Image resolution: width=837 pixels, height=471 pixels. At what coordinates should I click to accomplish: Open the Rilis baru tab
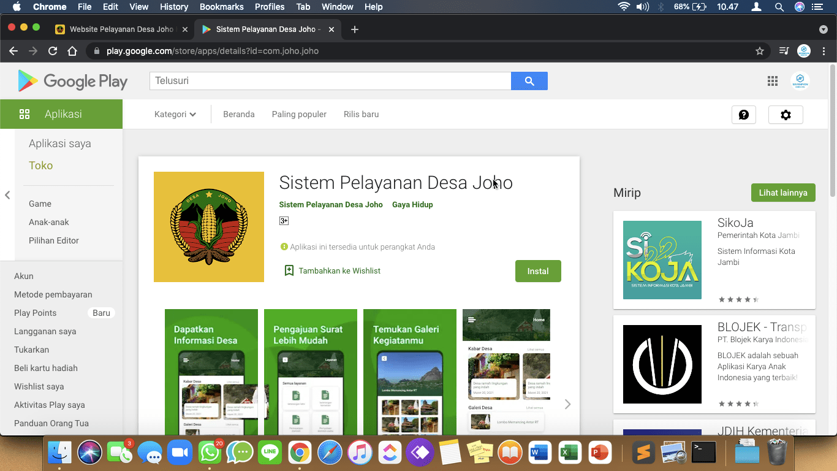click(362, 114)
